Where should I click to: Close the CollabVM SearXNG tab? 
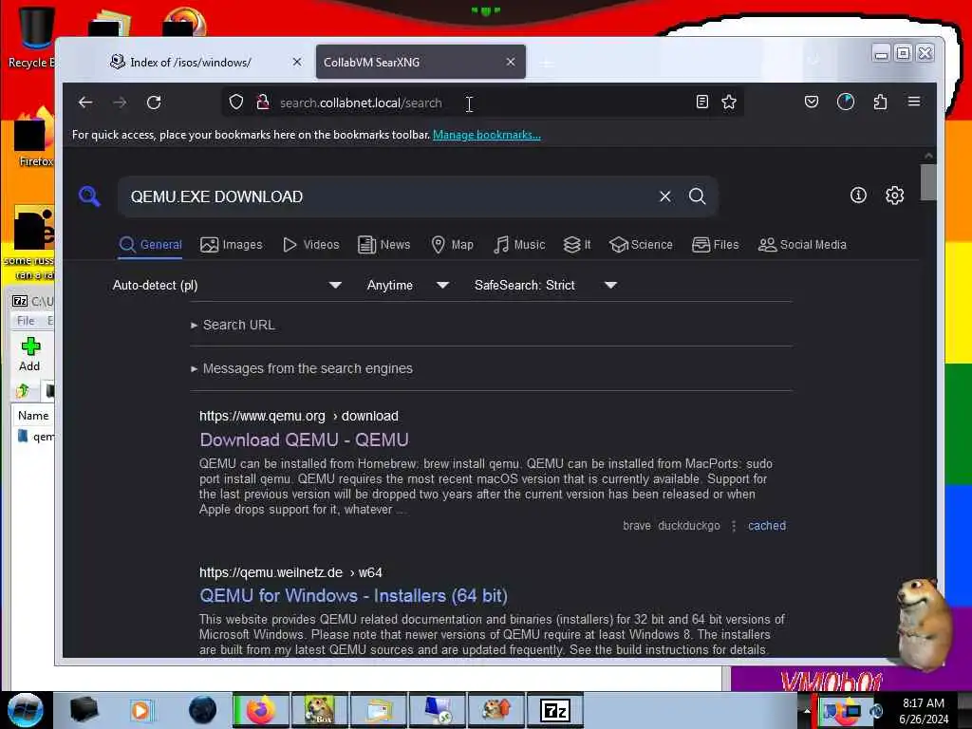(x=510, y=62)
